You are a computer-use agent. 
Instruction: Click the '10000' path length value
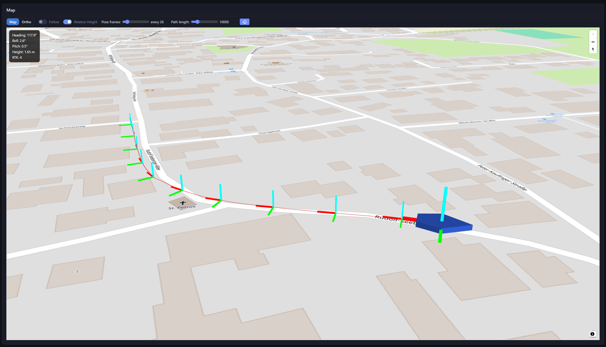[224, 22]
